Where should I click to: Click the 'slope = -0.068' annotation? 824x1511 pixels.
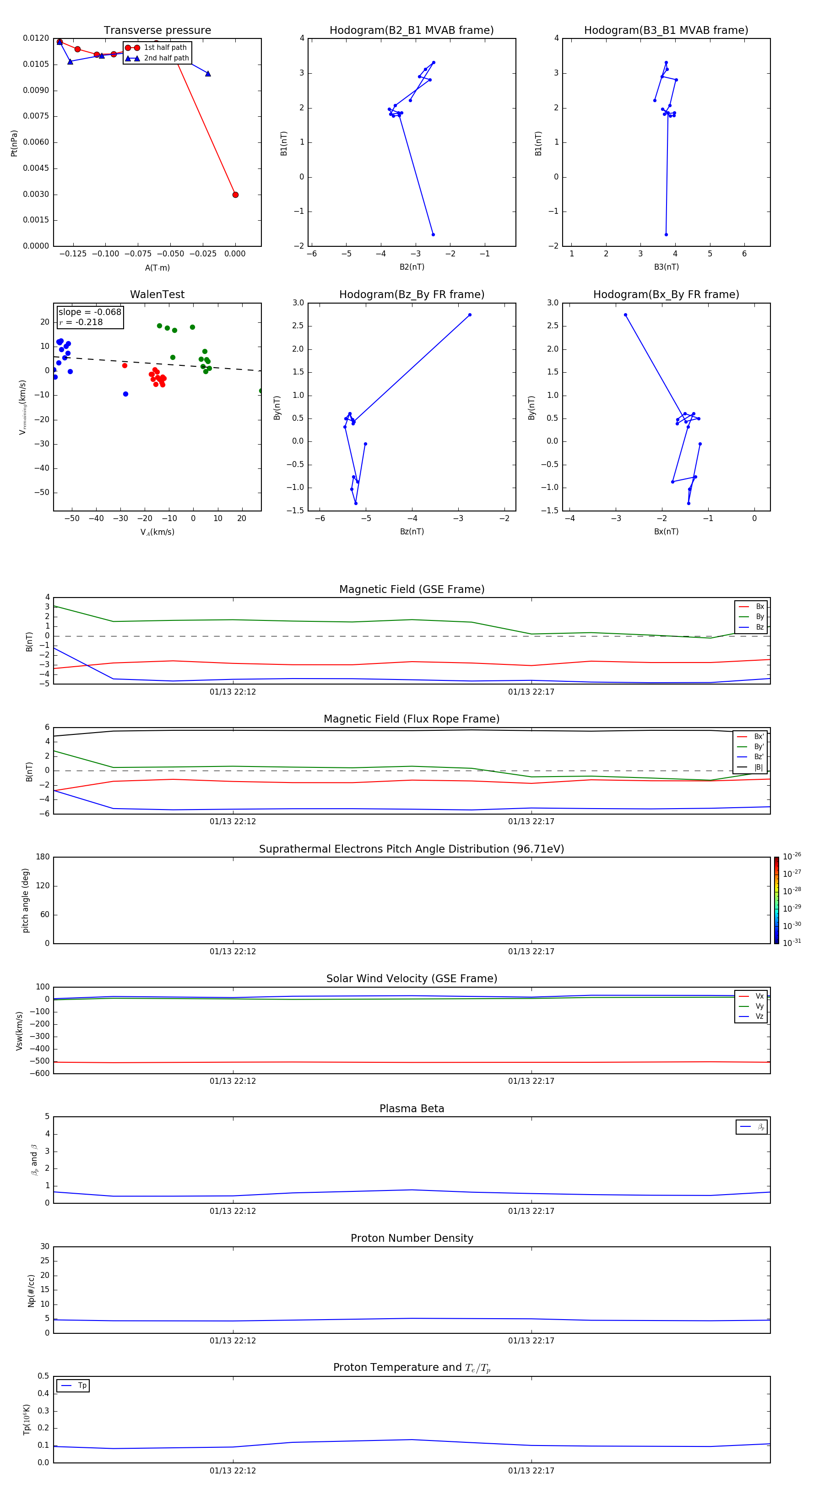[x=90, y=312]
